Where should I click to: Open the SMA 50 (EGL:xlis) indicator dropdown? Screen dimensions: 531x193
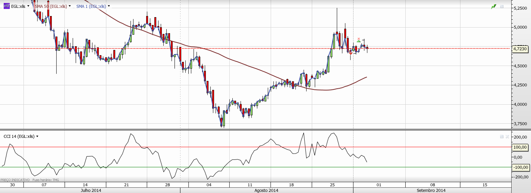tap(70, 6)
